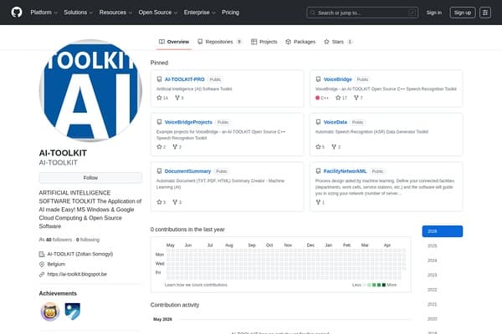This screenshot has height=334, width=502.
Task: Open the FacilityNetworkML repository
Action: (x=345, y=171)
